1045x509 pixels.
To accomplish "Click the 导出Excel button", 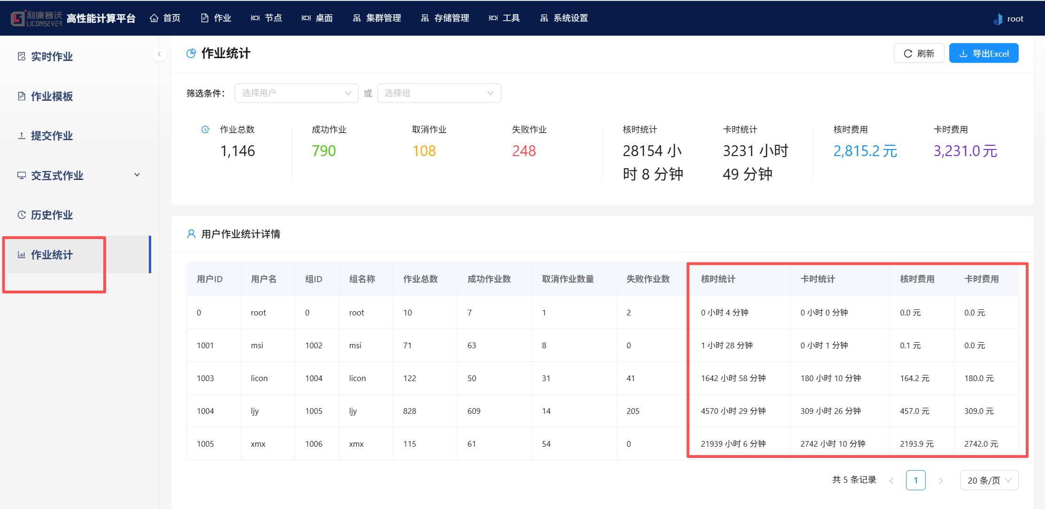I will 984,53.
